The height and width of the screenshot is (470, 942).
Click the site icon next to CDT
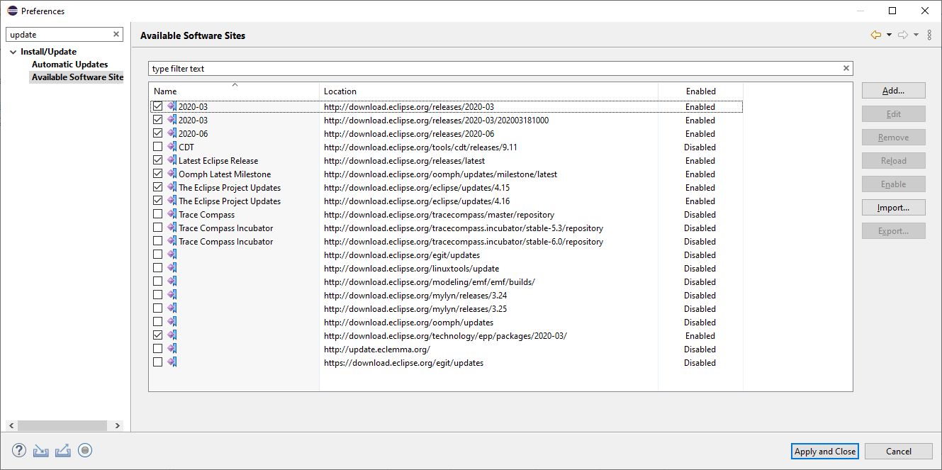click(172, 147)
